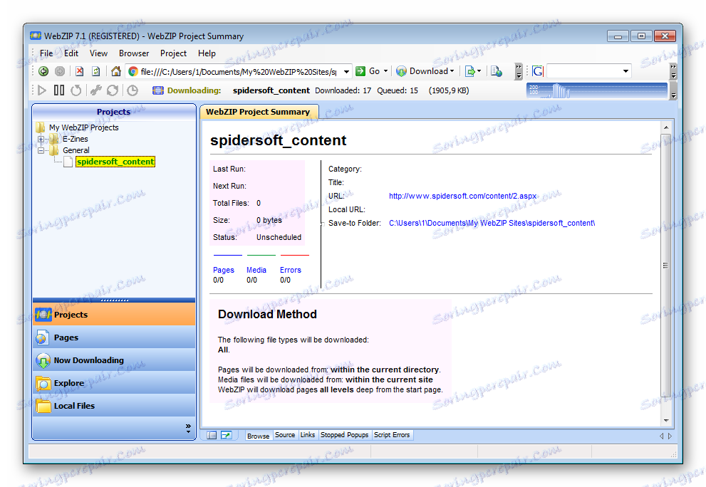Click the export page green-arrow icon
This screenshot has width=706, height=487.
pyautogui.click(x=470, y=71)
